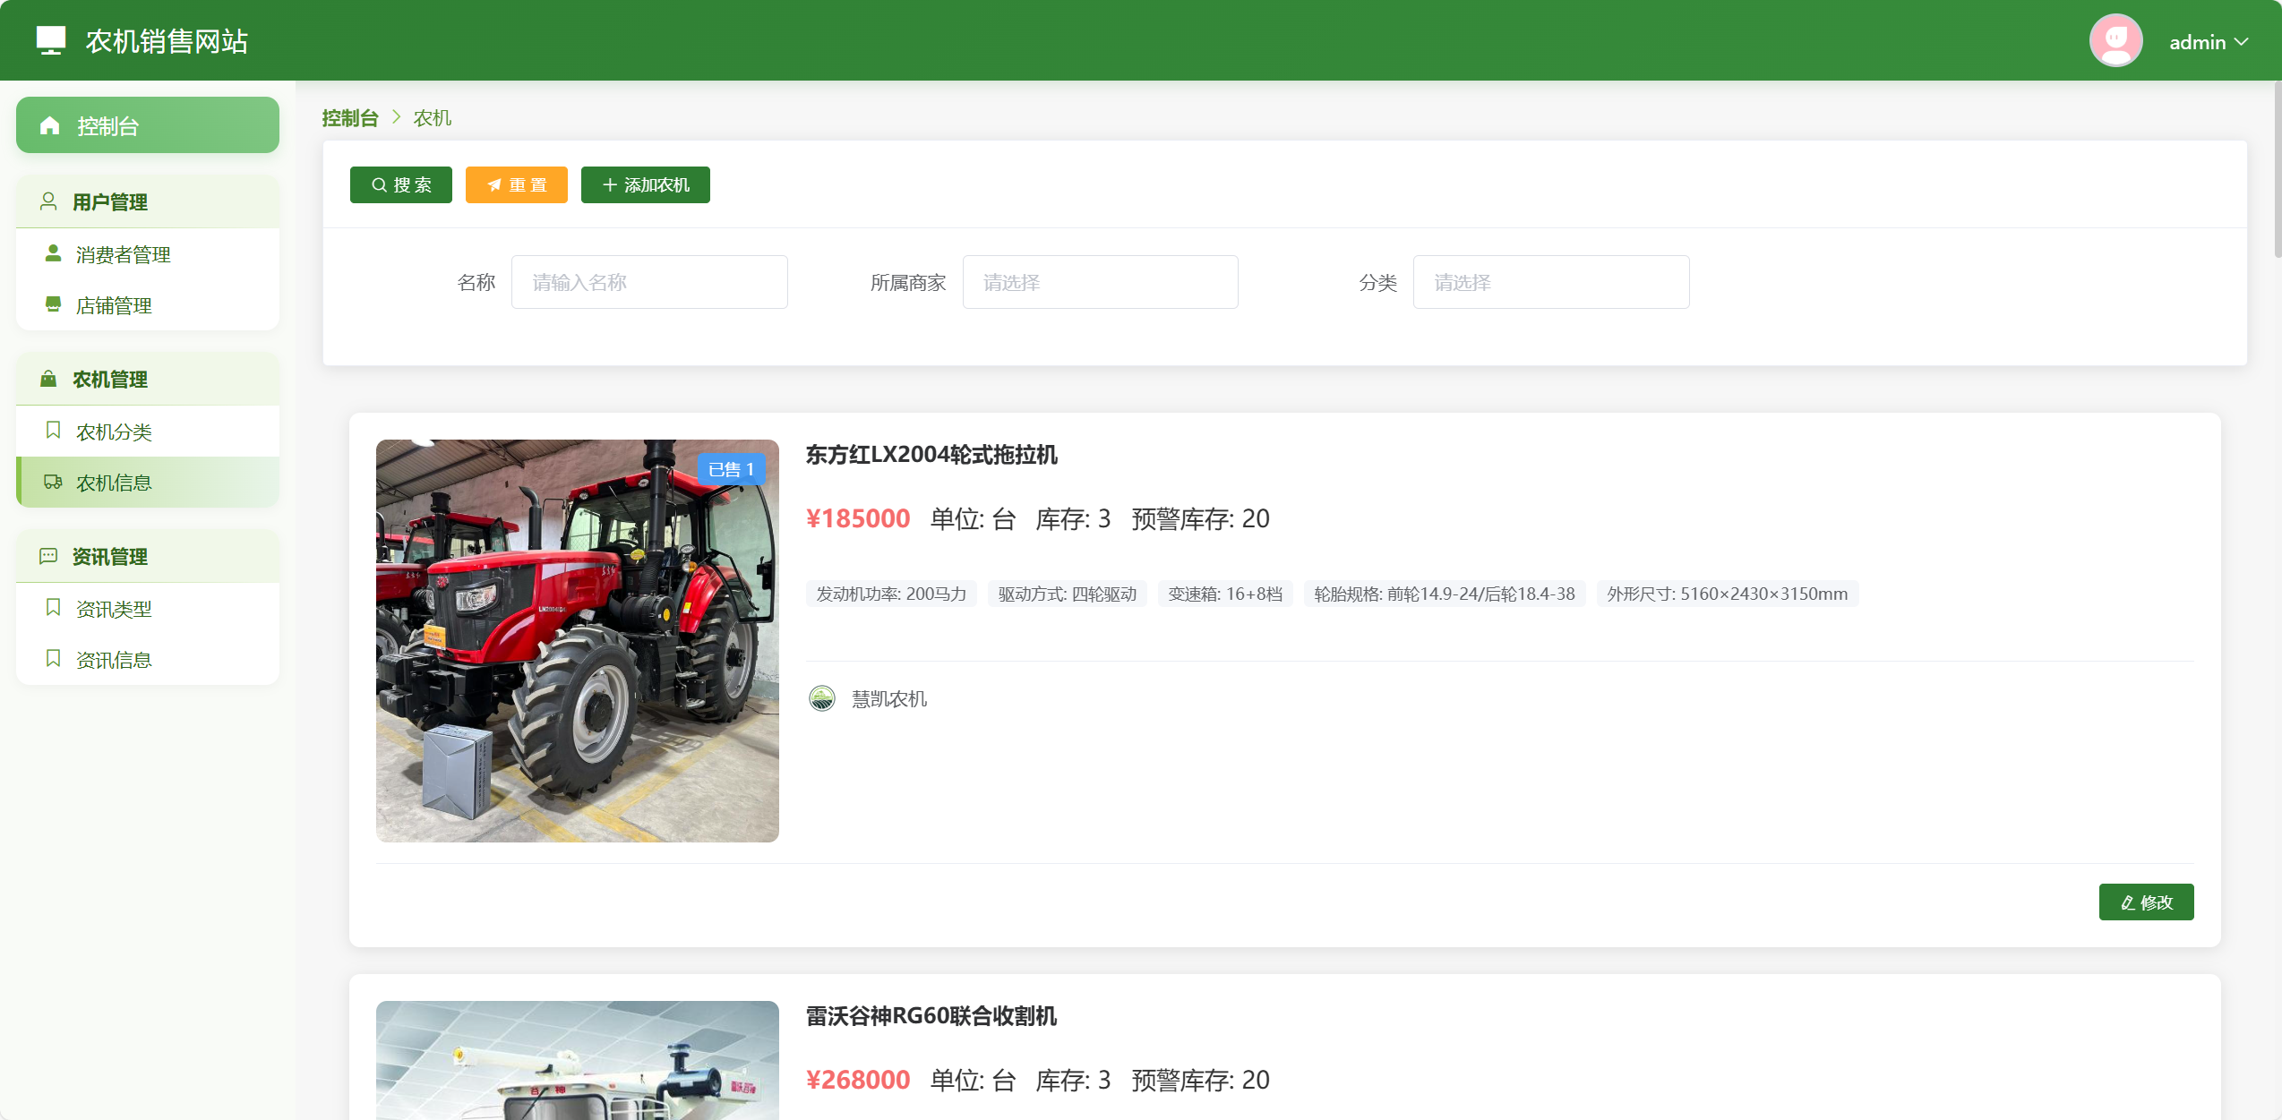Click the home icon beside 控制台
Viewport: 2282px width, 1120px height.
[x=50, y=126]
